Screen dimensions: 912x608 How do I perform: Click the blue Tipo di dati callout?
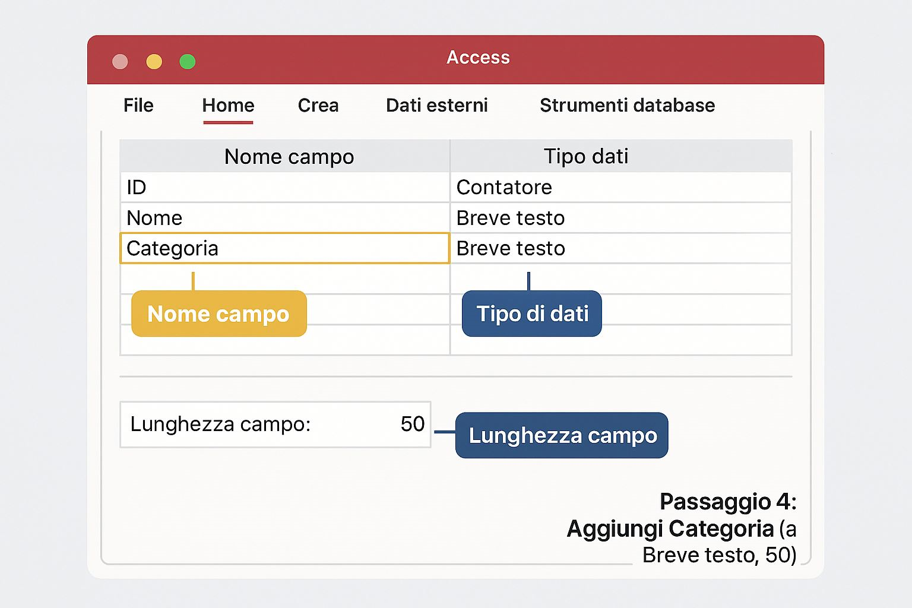coord(532,313)
